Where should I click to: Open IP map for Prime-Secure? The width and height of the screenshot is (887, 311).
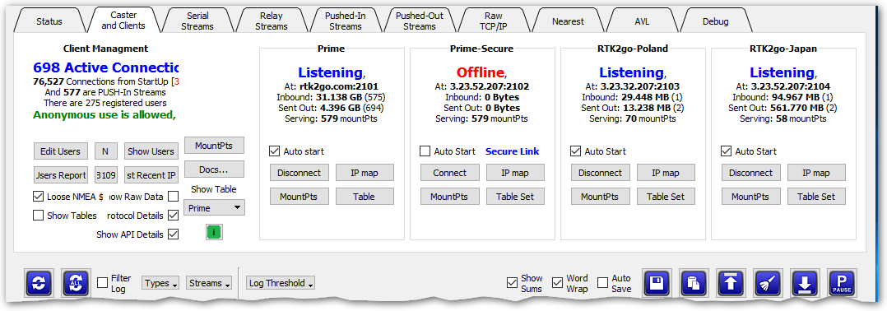(x=515, y=173)
